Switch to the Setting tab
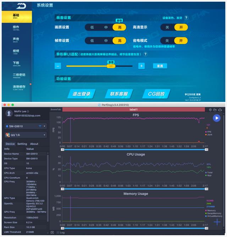227x237 pixels. coord(22,144)
